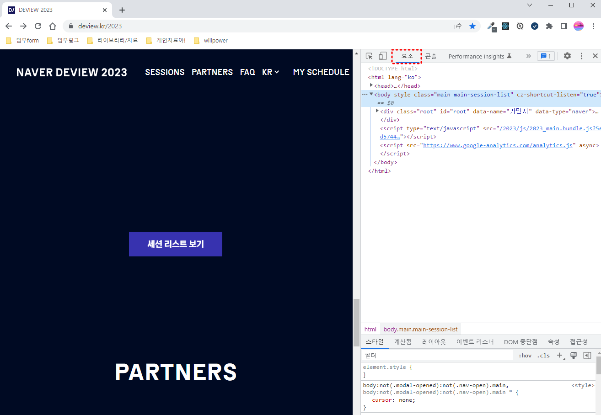The image size is (601, 415).
Task: Switch to the 스타일 pane tab
Action: (375, 342)
